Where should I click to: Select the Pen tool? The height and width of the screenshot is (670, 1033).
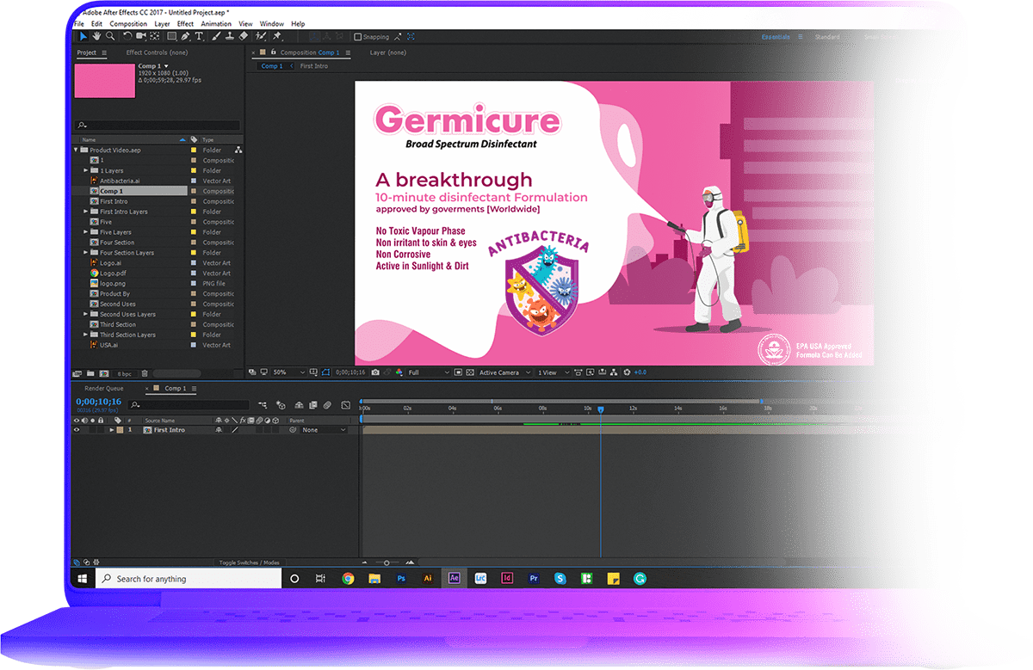point(186,37)
